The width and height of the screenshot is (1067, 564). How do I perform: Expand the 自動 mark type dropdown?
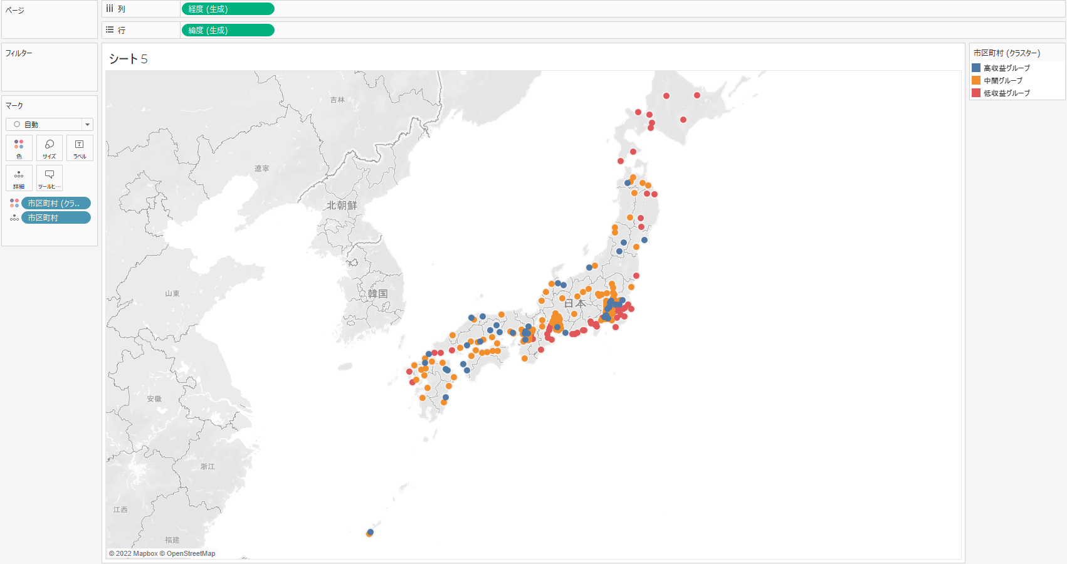pos(87,125)
